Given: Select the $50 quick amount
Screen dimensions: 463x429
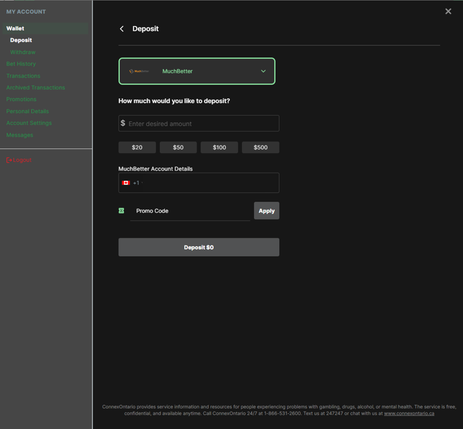Looking at the screenshot, I should 178,147.
